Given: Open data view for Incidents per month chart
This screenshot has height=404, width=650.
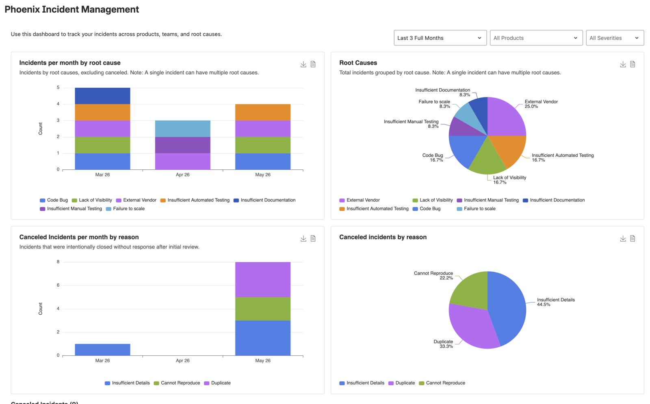Looking at the screenshot, I should [x=313, y=64].
